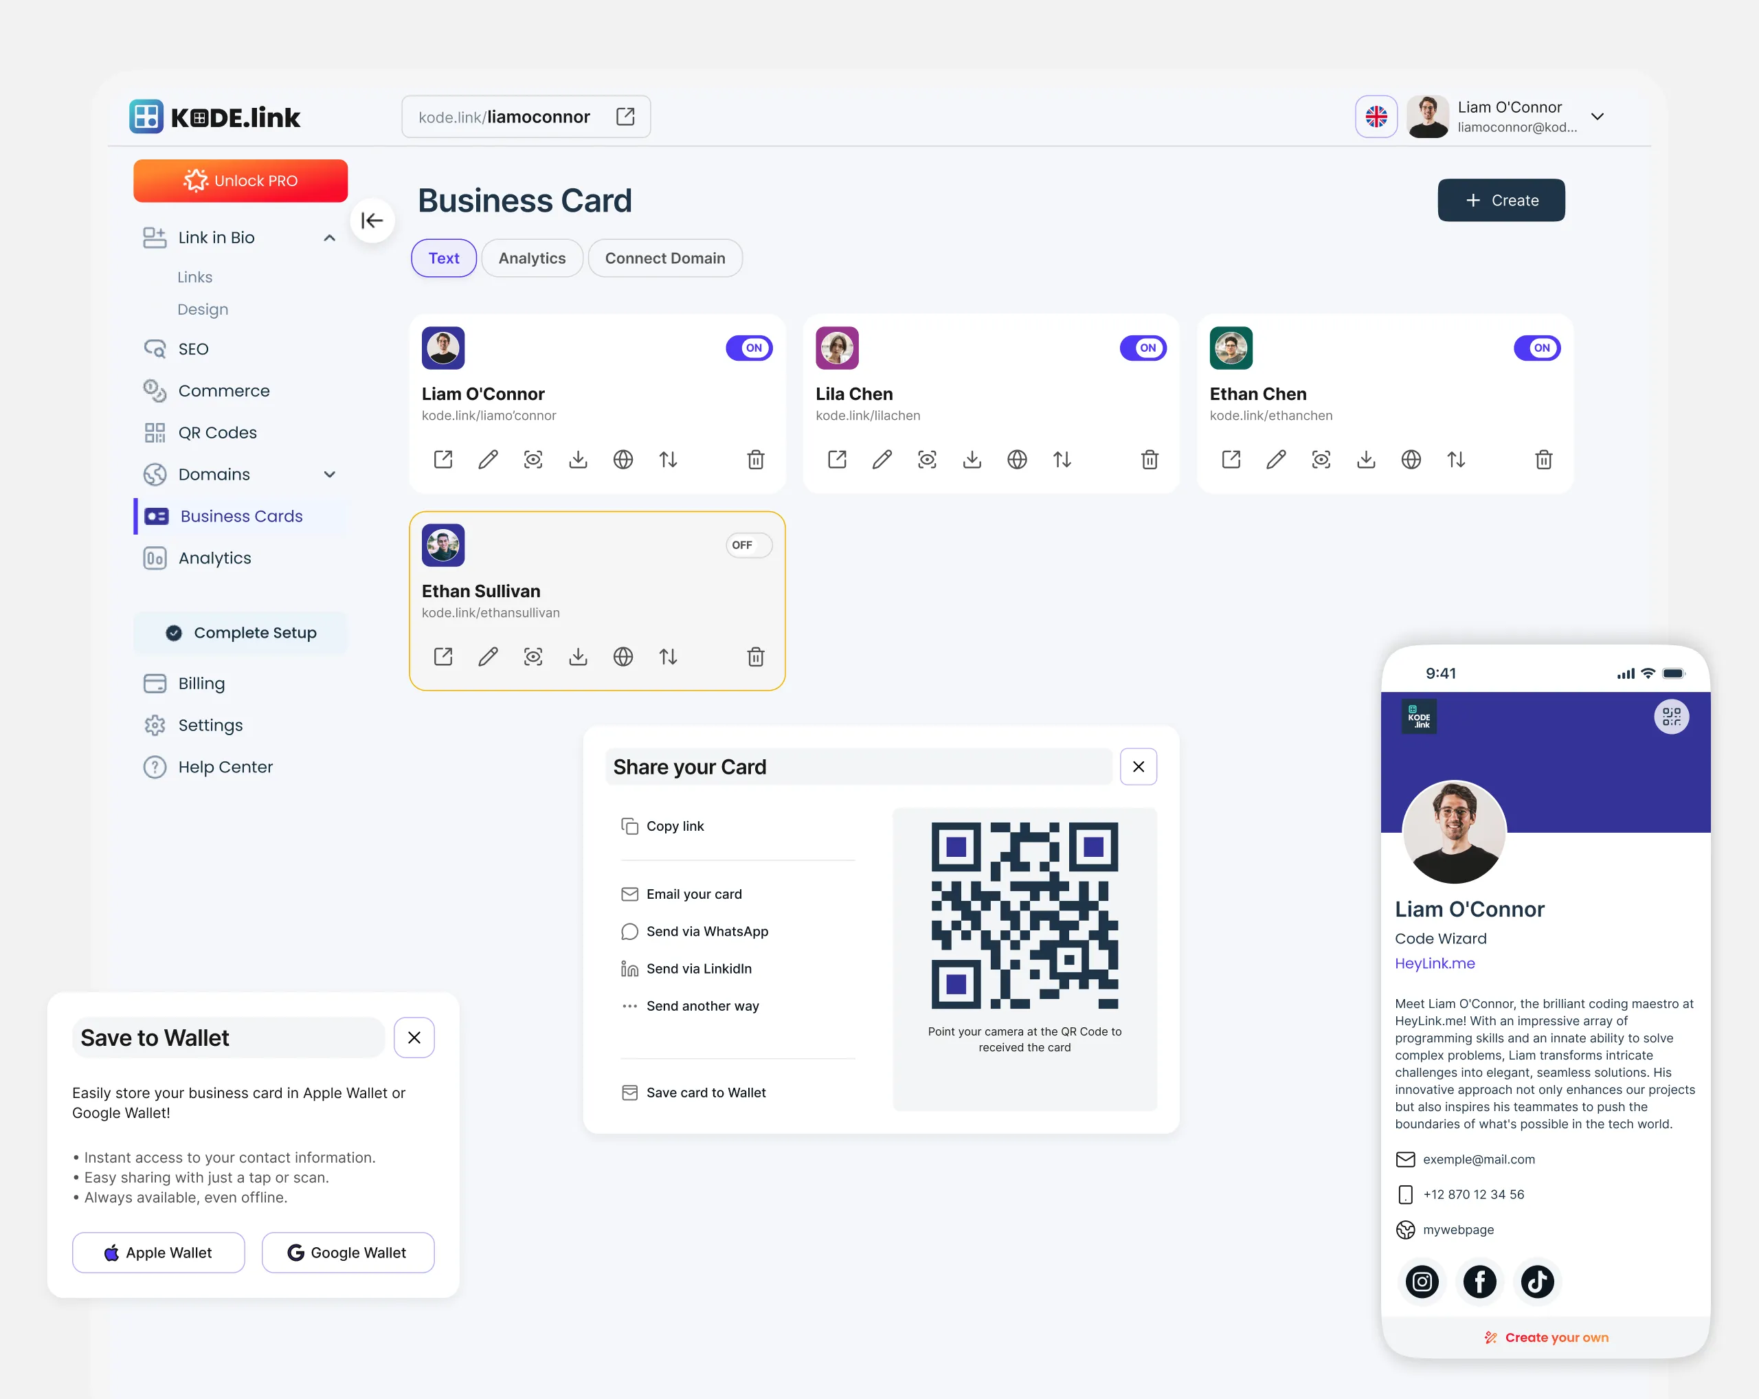Download Lila Chen card
Viewport: 1759px width, 1399px height.
point(972,459)
